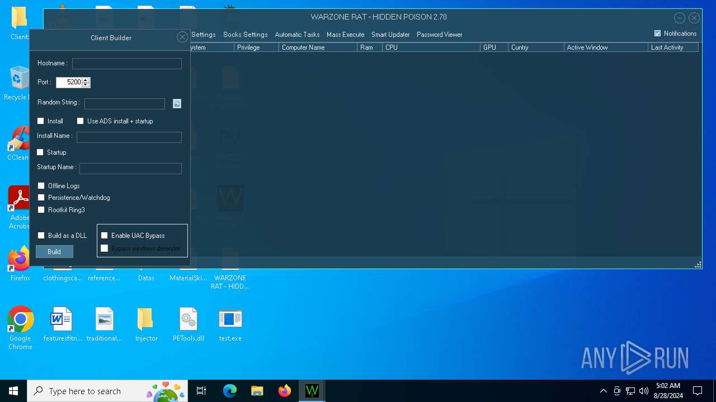
Task: Select the test.exe desktop icon
Action: [230, 324]
